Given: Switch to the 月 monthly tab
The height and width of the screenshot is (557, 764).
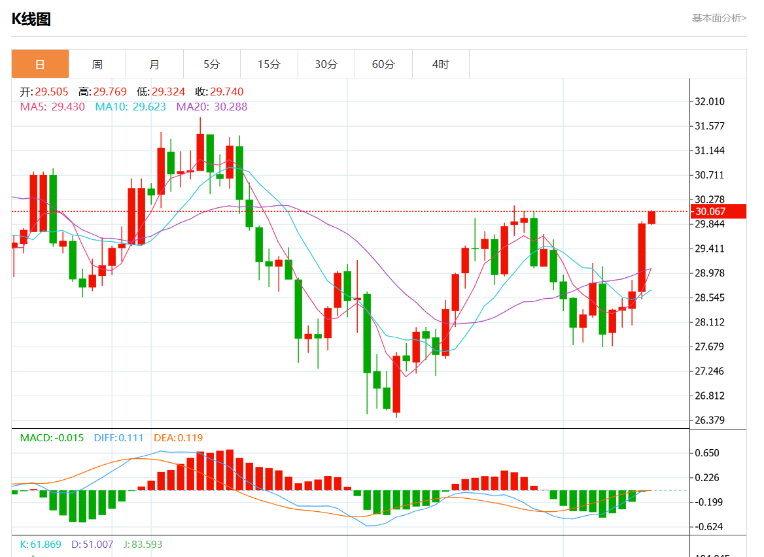Looking at the screenshot, I should click(154, 64).
